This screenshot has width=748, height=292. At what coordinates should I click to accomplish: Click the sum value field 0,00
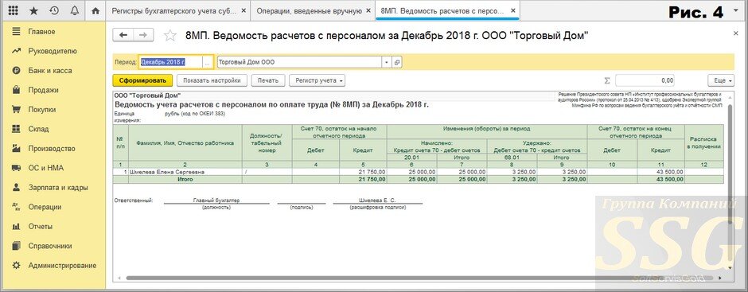645,80
